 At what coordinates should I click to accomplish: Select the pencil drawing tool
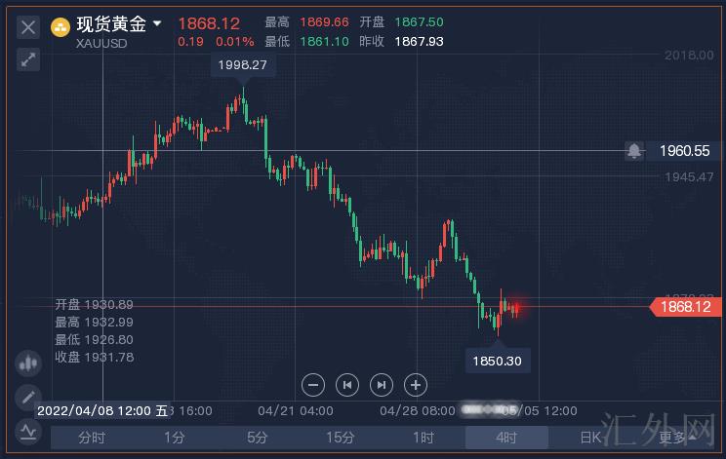pos(27,397)
